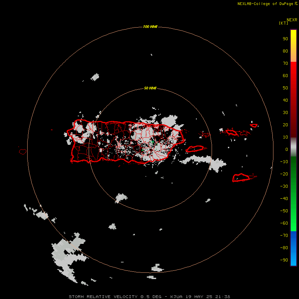
Task: Click the positive 20 scale label
Action: pos(285,125)
